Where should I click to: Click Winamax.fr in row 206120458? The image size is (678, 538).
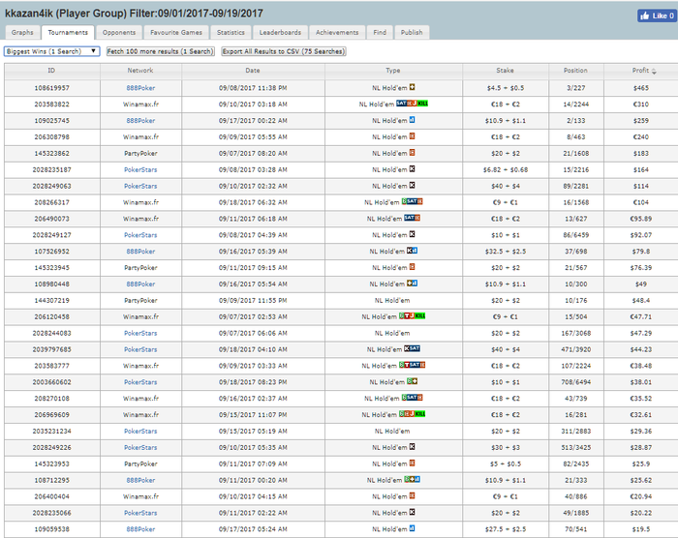[x=140, y=316]
